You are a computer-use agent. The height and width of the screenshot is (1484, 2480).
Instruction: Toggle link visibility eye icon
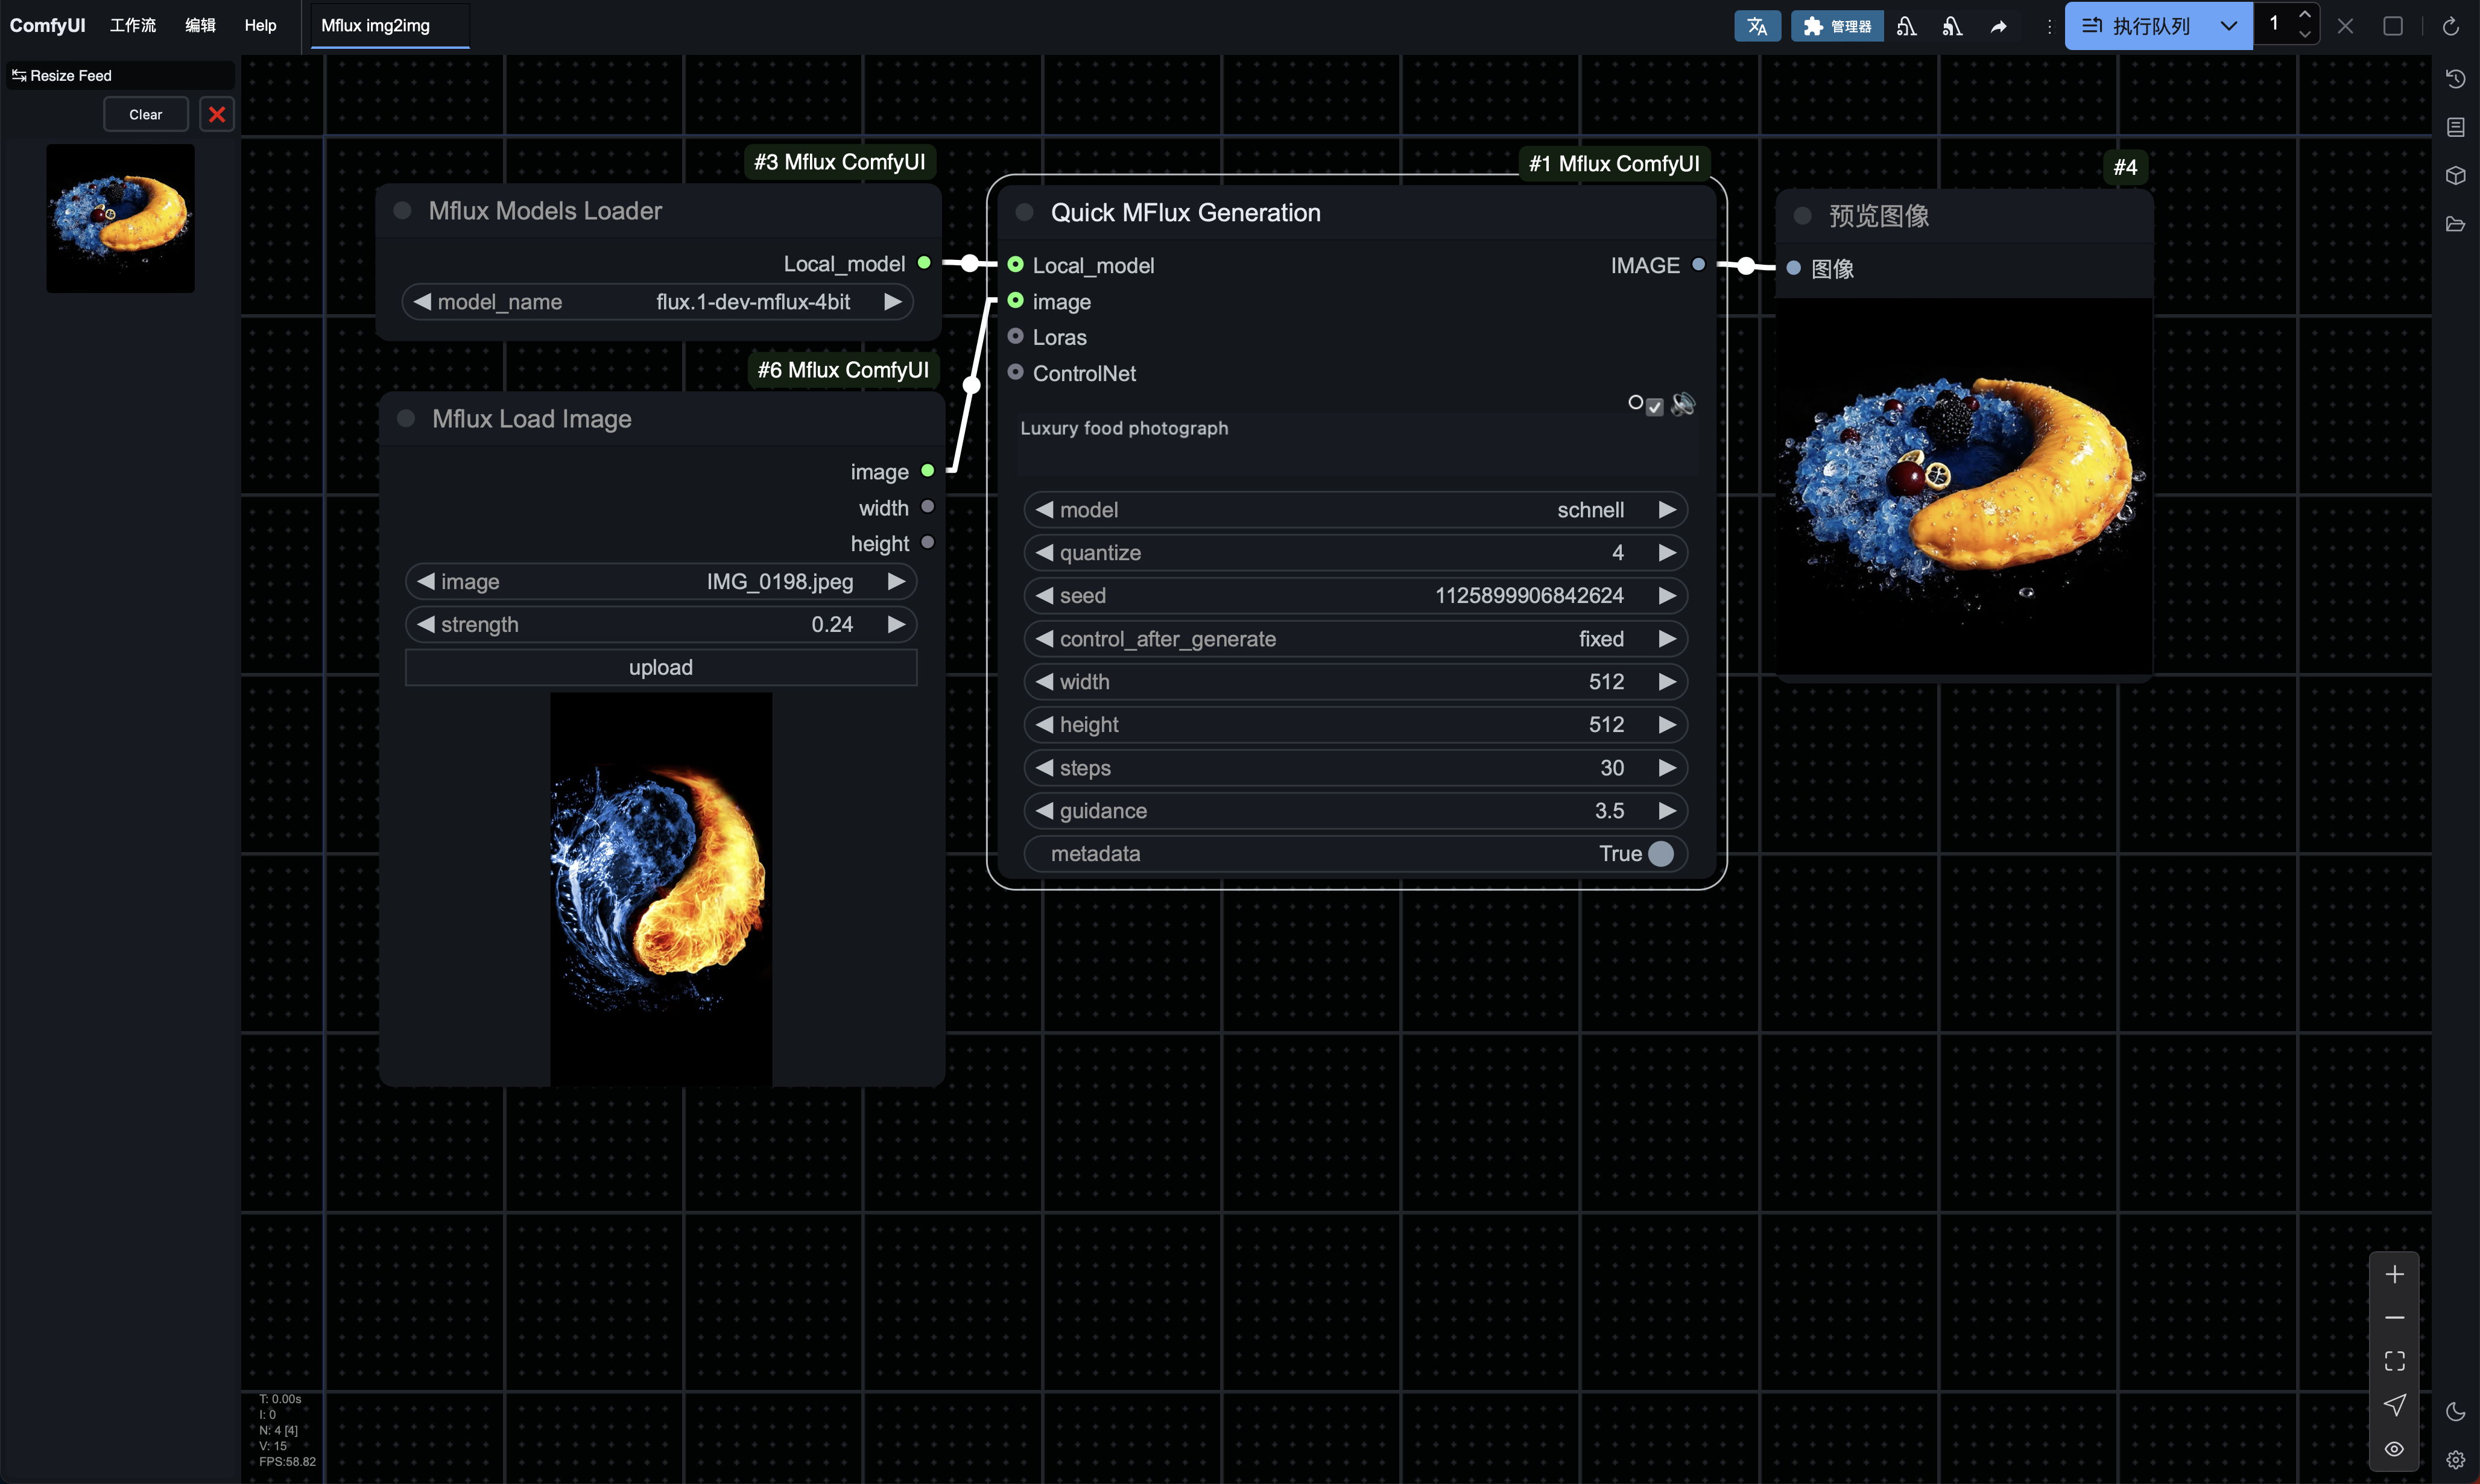tap(2394, 1448)
